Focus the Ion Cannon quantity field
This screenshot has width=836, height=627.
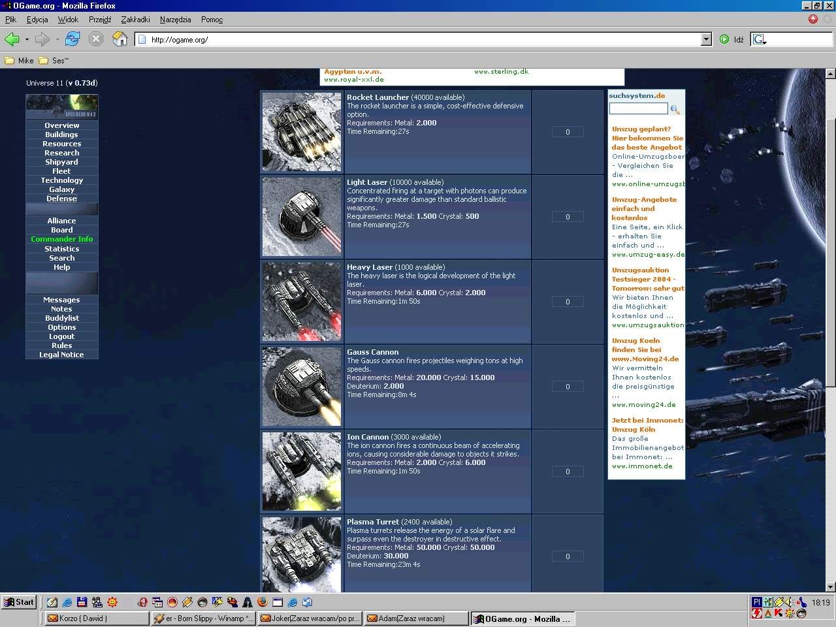(568, 472)
